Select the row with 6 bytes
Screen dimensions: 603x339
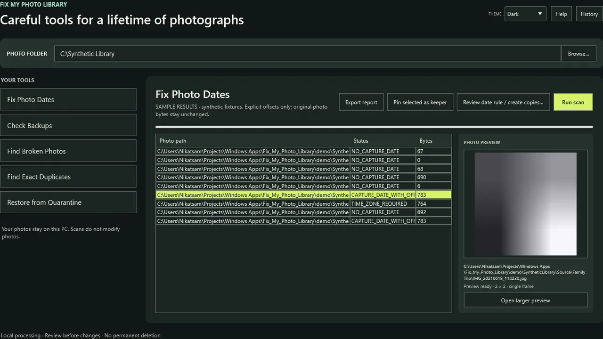click(x=304, y=186)
